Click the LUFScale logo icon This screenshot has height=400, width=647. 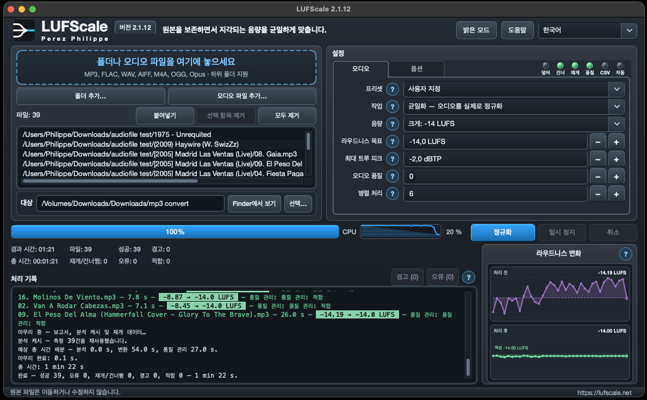click(x=23, y=30)
